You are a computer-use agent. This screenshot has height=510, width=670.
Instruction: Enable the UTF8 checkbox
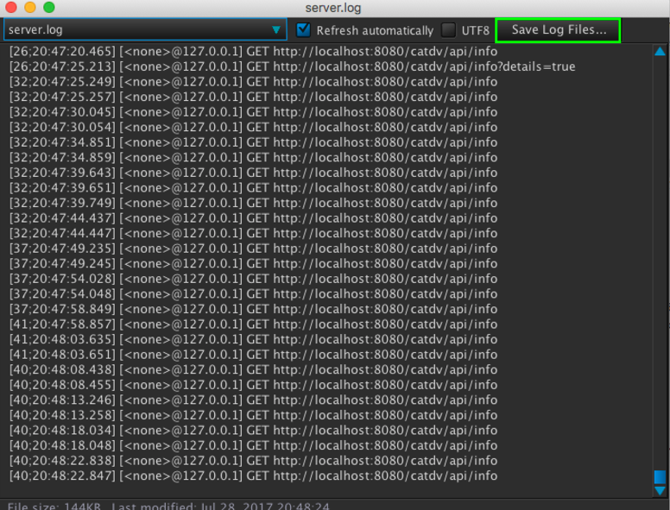[x=448, y=30]
